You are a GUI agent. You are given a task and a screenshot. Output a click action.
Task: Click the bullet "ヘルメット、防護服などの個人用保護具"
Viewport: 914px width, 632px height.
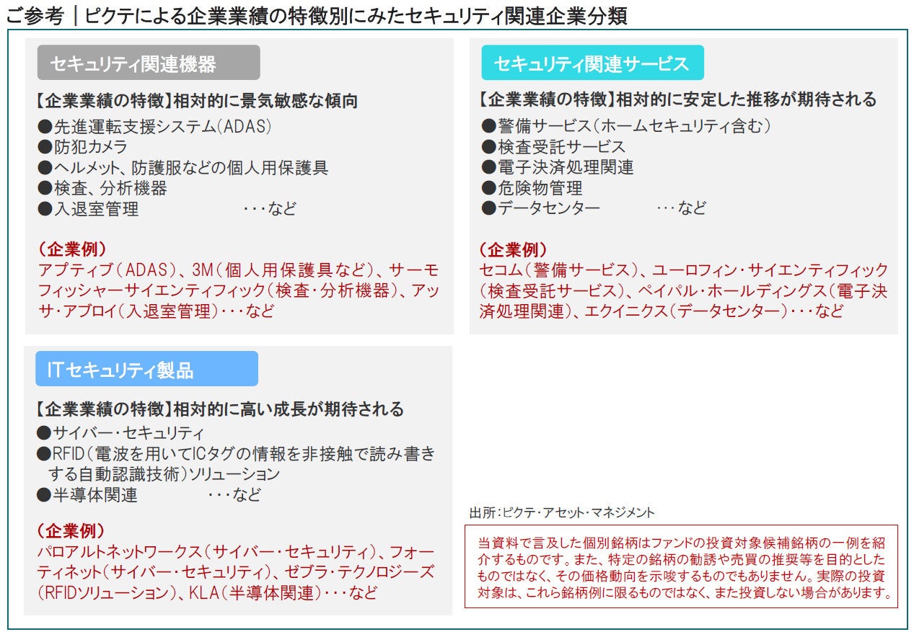pos(183,168)
